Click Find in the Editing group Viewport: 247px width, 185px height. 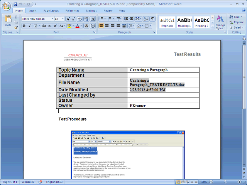236,17
